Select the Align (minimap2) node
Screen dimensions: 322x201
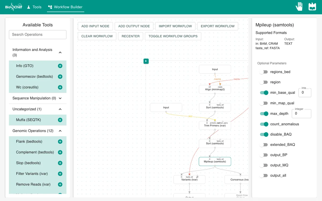tap(215, 90)
